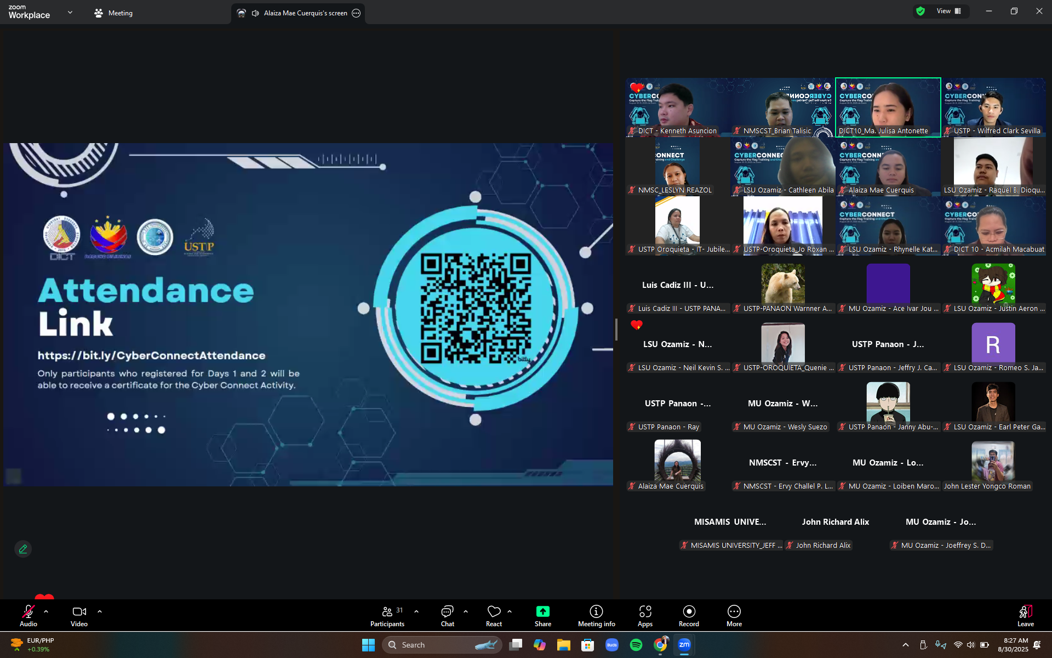Expand the video settings chevron
This screenshot has height=658, width=1052.
pos(100,611)
